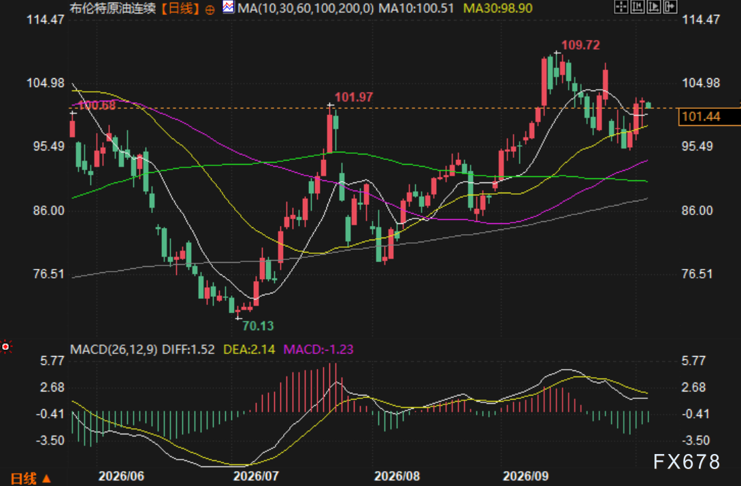Click the 76.51 value on the right price axis
Viewport: 741px width, 486px height.
[x=697, y=274]
